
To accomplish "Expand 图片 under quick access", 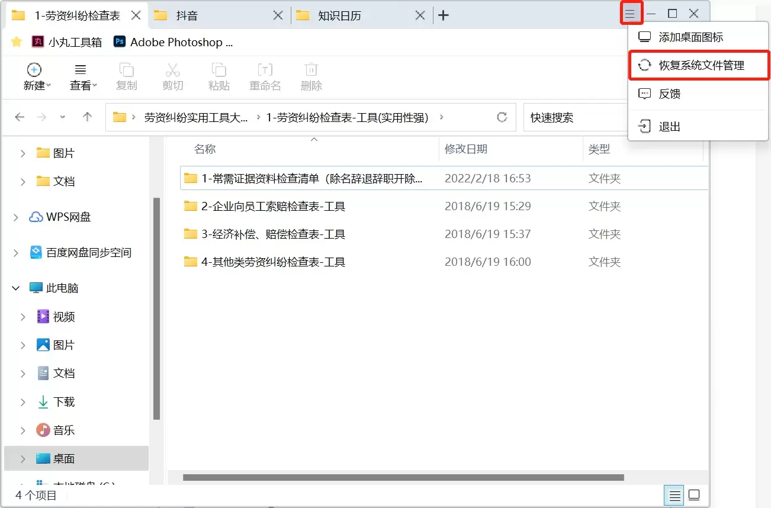I will tap(23, 153).
